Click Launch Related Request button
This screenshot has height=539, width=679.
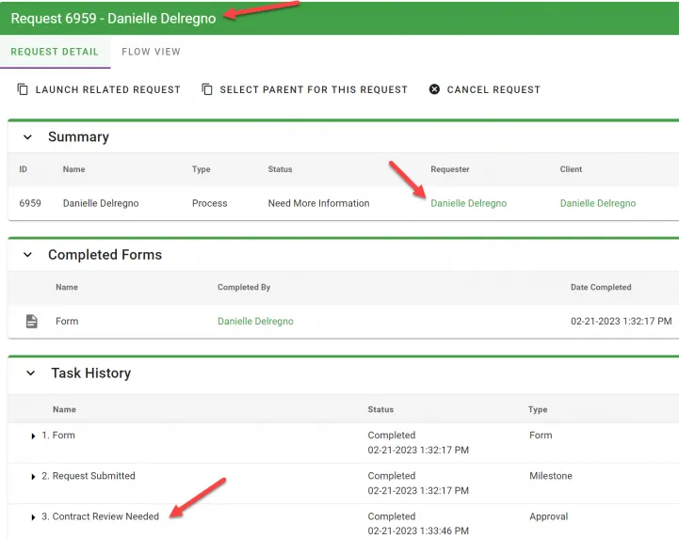[107, 89]
